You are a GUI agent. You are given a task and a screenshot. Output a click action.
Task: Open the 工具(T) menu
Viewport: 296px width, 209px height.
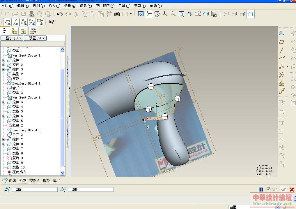(x=124, y=6)
